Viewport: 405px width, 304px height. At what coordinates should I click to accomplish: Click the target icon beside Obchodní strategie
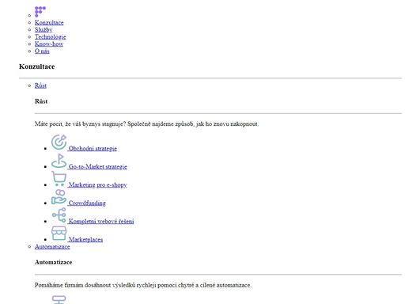coord(59,142)
